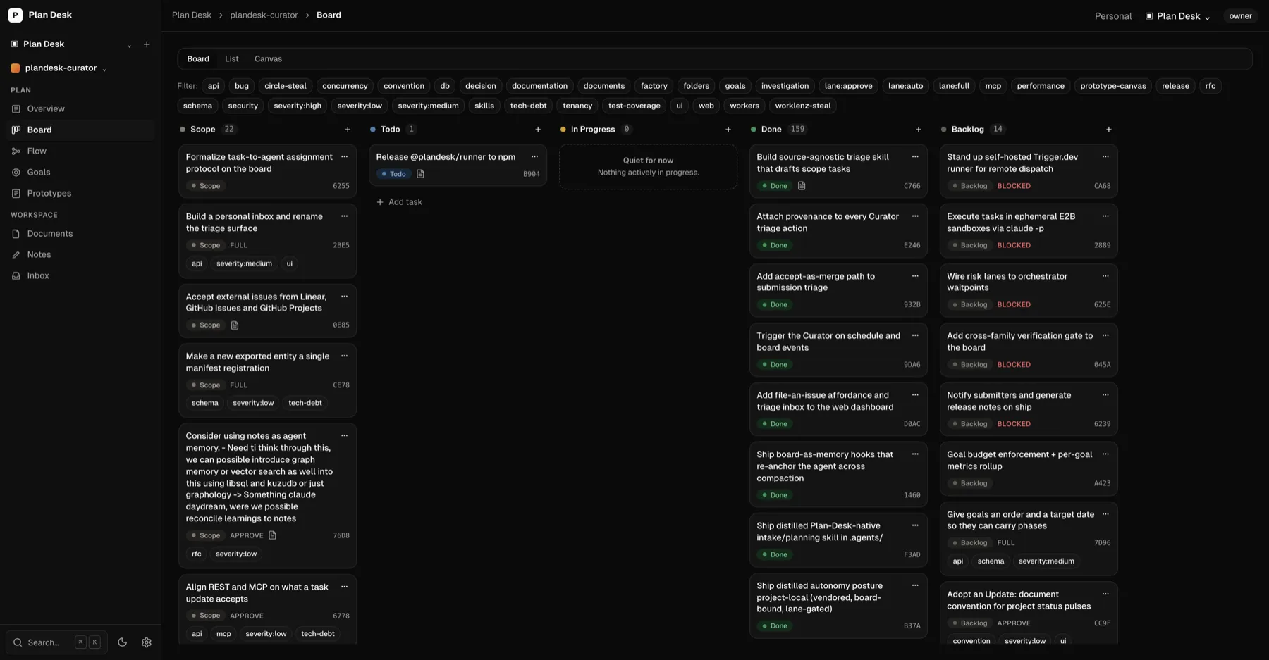The image size is (1269, 660).
Task: Switch to the List view tab
Action: click(232, 59)
